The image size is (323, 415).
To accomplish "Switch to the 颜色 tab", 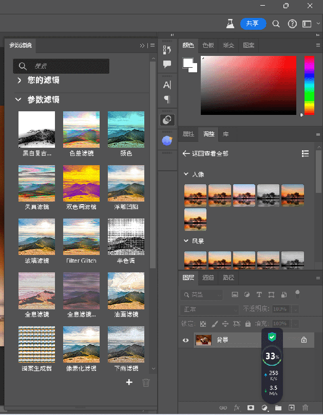I will point(188,45).
